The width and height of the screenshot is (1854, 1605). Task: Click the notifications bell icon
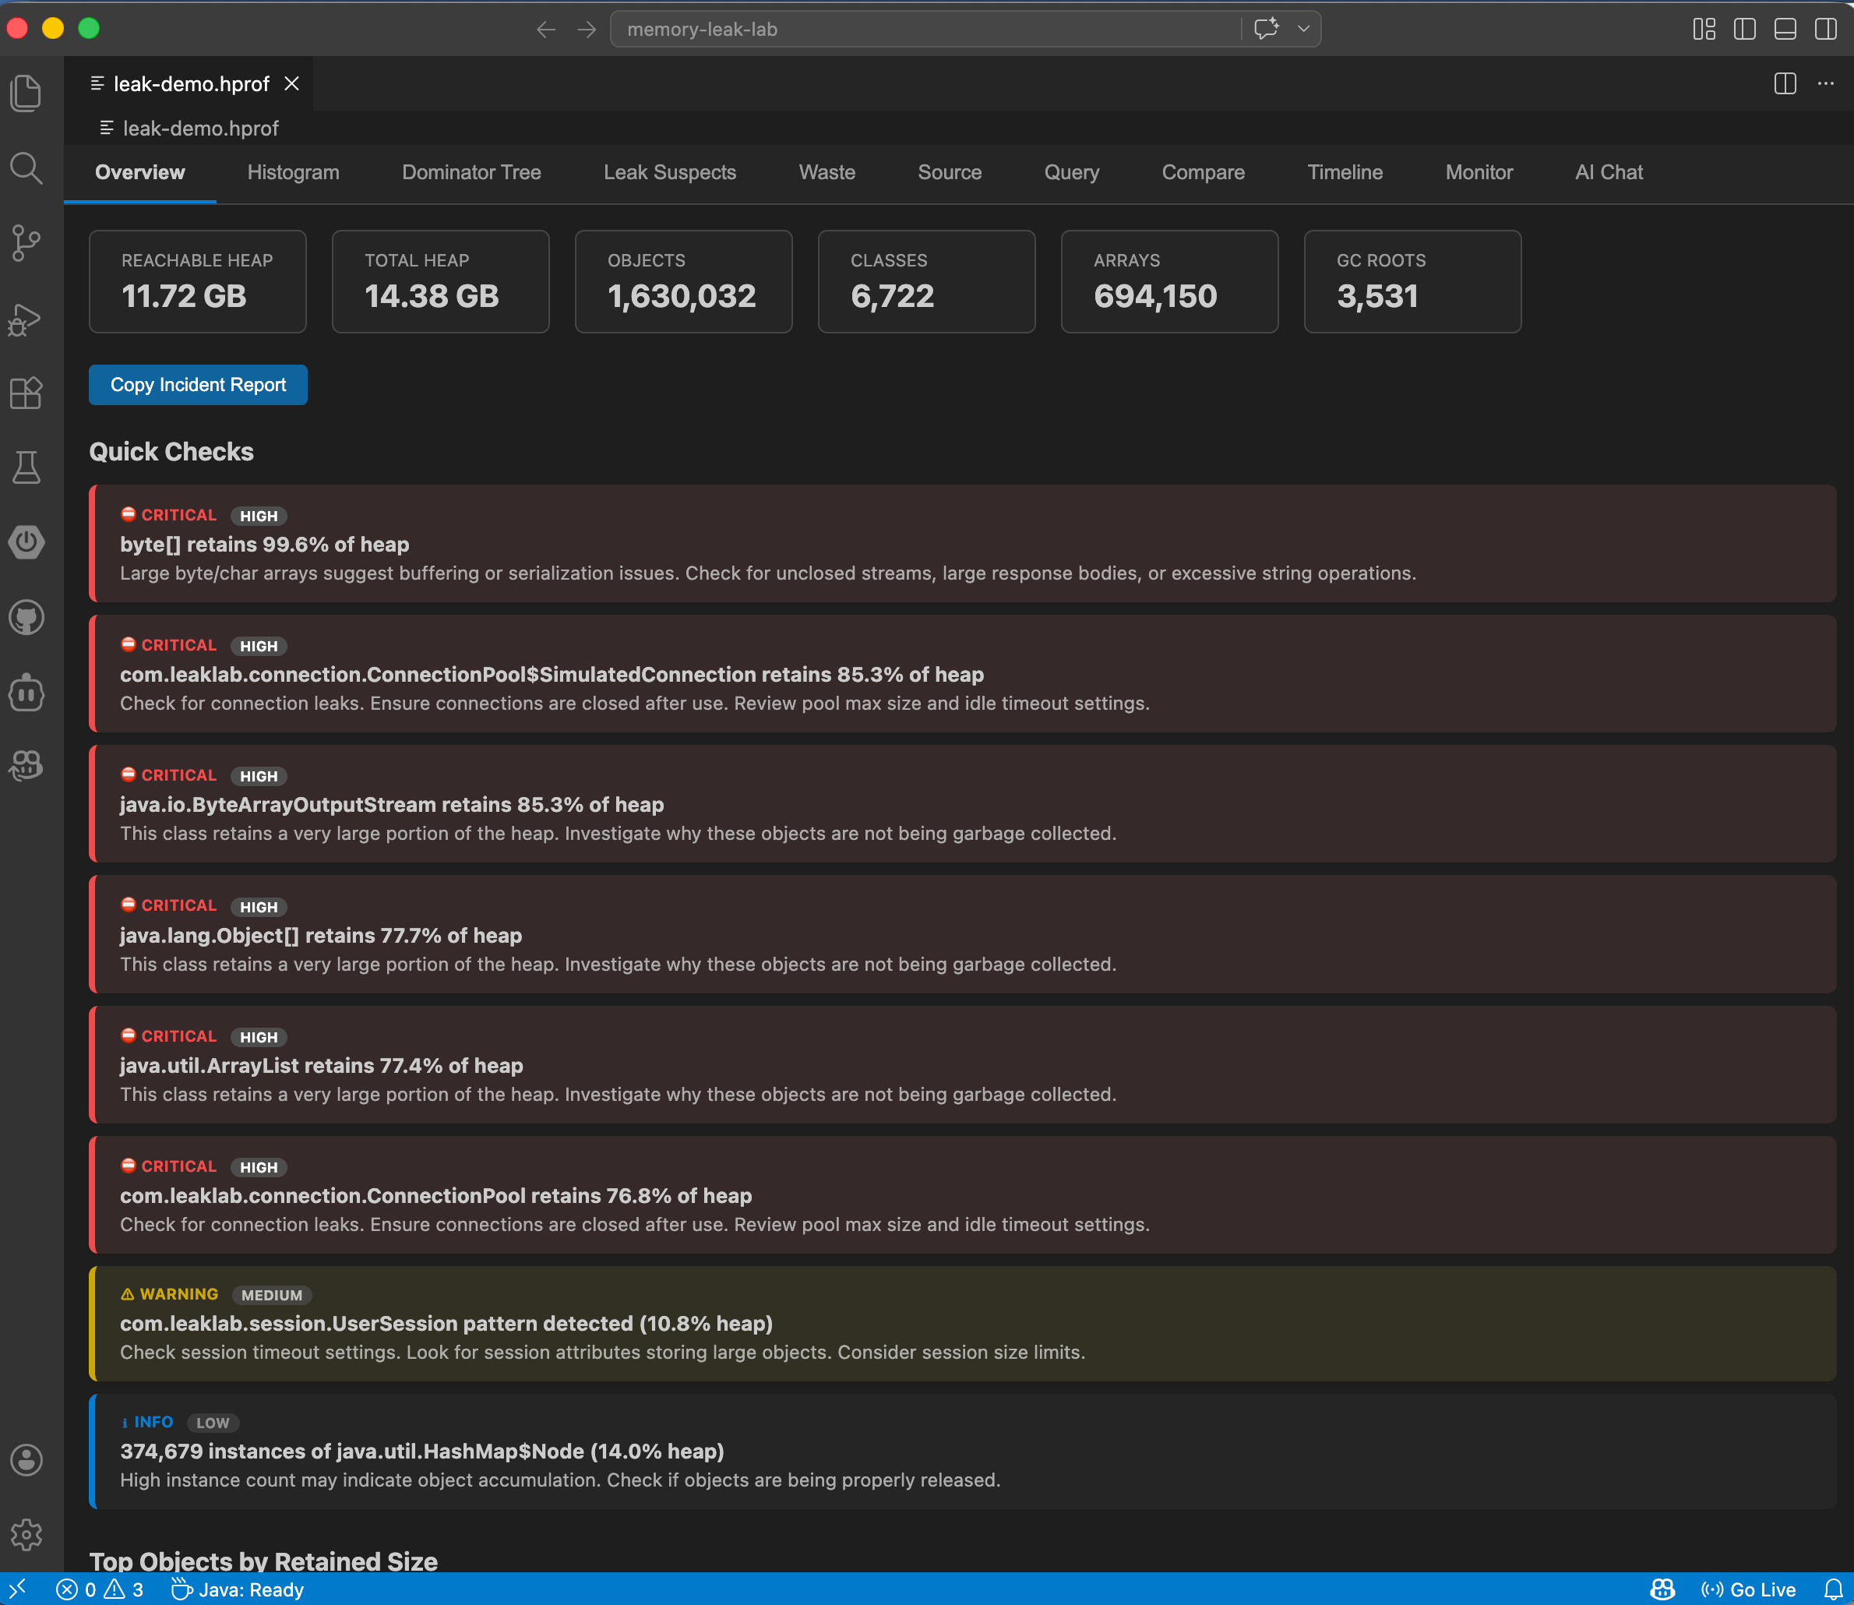[x=1832, y=1589]
